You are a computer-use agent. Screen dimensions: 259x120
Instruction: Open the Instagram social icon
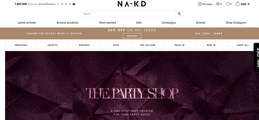point(58,4)
